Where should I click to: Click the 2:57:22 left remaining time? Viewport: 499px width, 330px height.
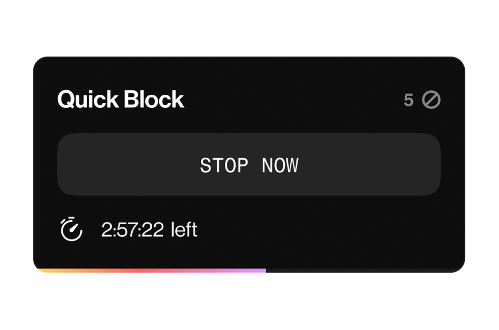[150, 229]
